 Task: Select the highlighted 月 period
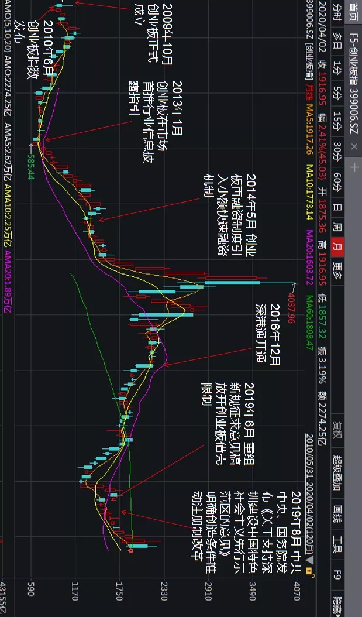pos(337,247)
